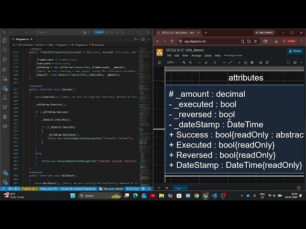Reload the app.diagrams.net page
The image size is (306, 229).
point(172,42)
